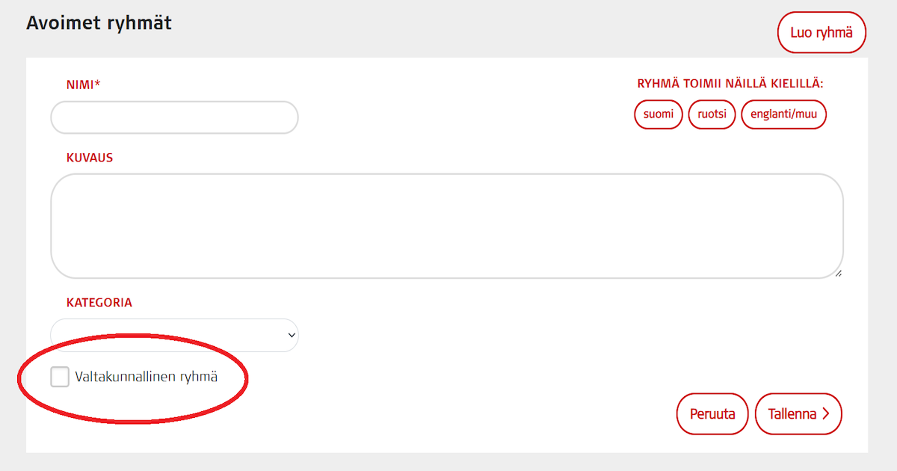Click inside the KUVAUS description text area

pyautogui.click(x=447, y=226)
